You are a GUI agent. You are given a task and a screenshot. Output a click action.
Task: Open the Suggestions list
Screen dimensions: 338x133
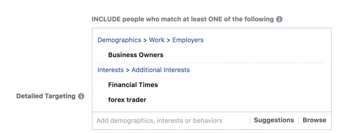point(274,120)
